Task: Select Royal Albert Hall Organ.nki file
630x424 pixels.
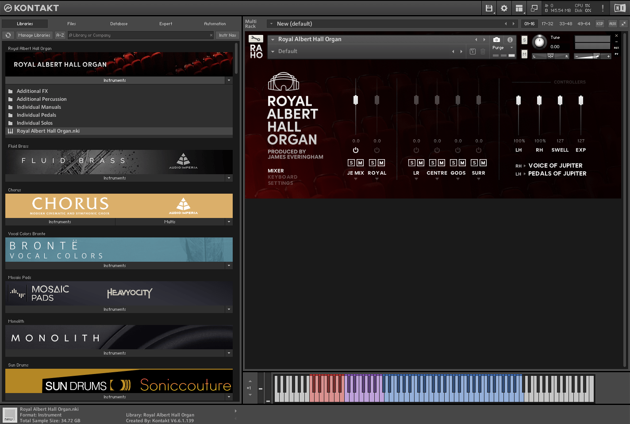Action: pos(48,131)
